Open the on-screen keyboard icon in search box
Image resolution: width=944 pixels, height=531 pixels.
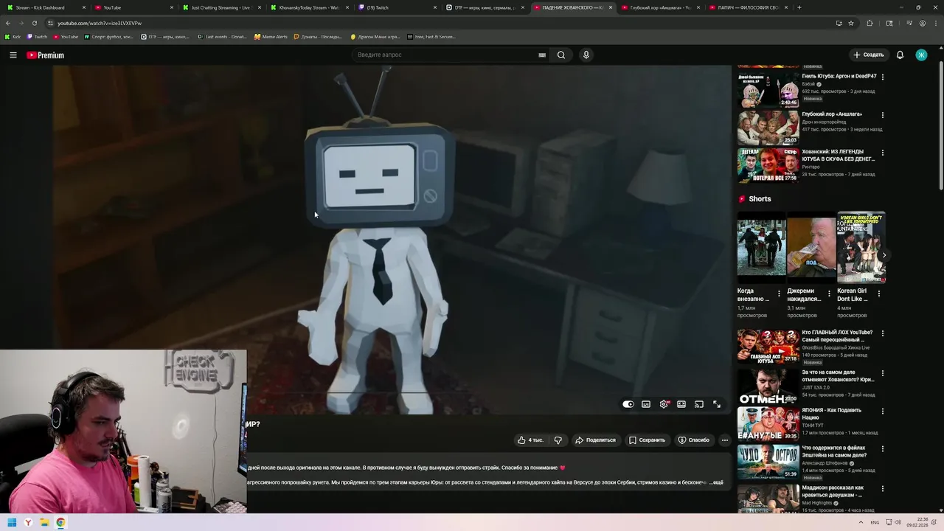click(x=542, y=55)
